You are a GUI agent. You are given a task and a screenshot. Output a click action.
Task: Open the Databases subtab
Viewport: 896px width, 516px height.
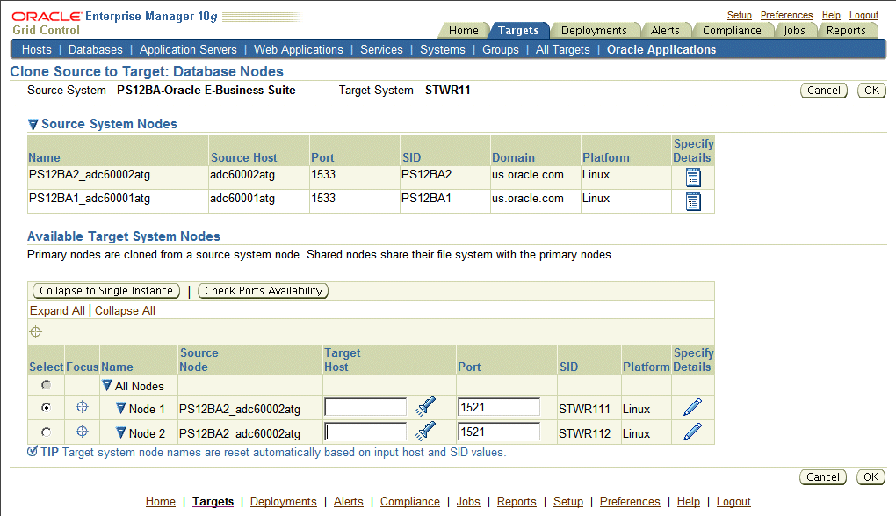point(96,50)
